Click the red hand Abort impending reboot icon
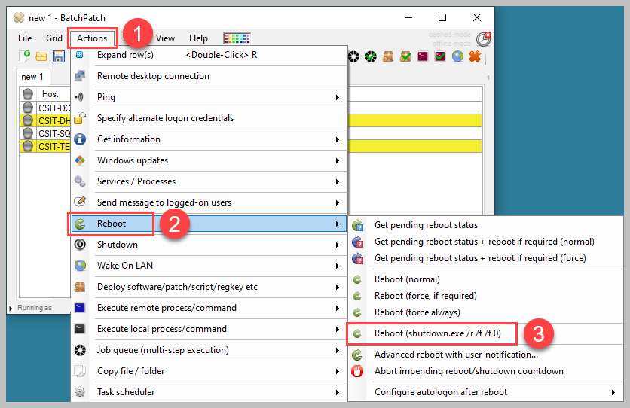 (357, 371)
